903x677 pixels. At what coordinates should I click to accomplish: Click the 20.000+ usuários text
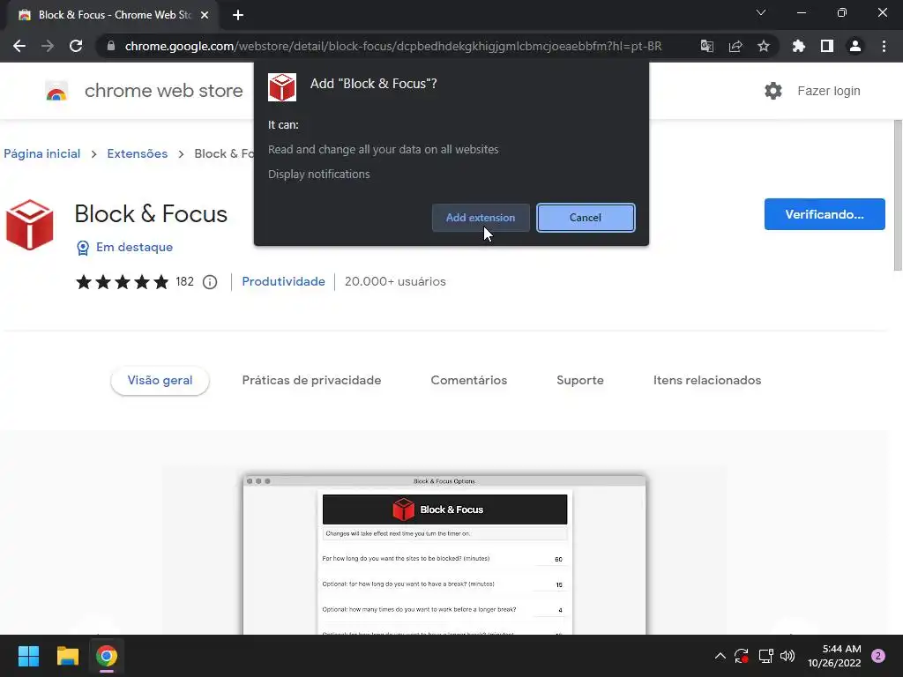click(x=395, y=281)
